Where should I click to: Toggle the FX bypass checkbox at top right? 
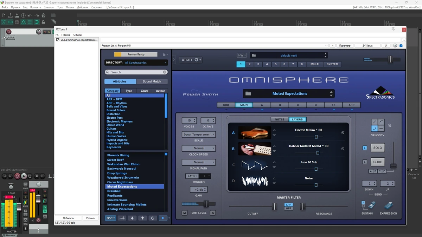point(401,46)
